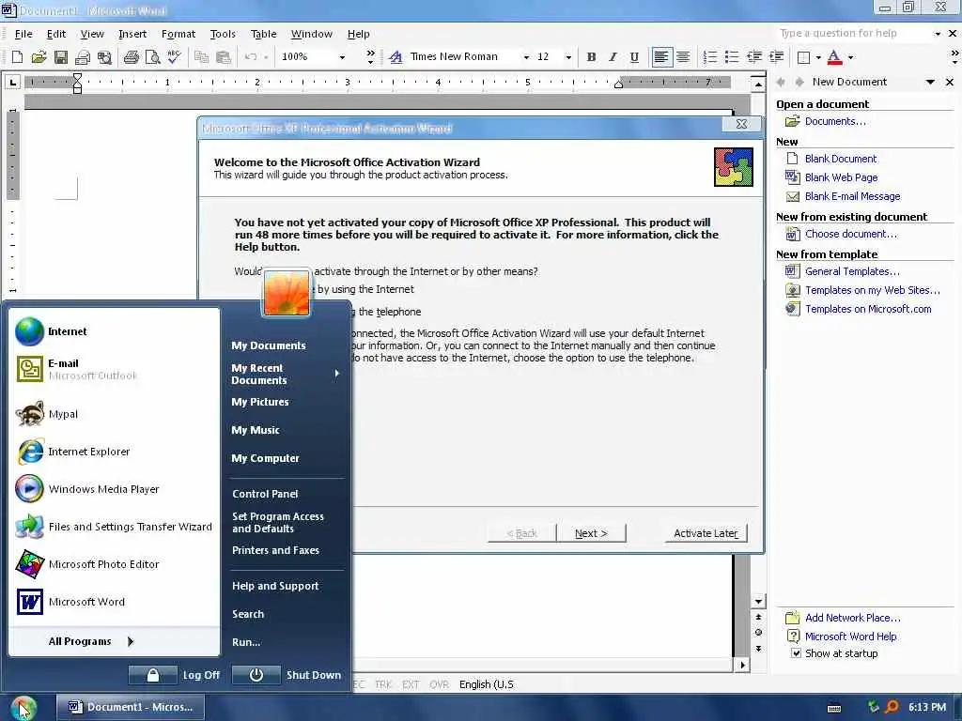
Task: Expand the Standard toolbar options chevron
Action: point(370,57)
